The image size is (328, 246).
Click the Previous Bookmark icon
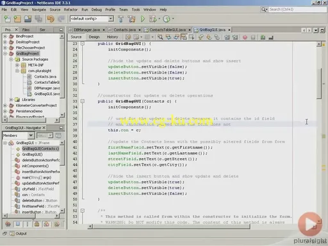point(201,37)
